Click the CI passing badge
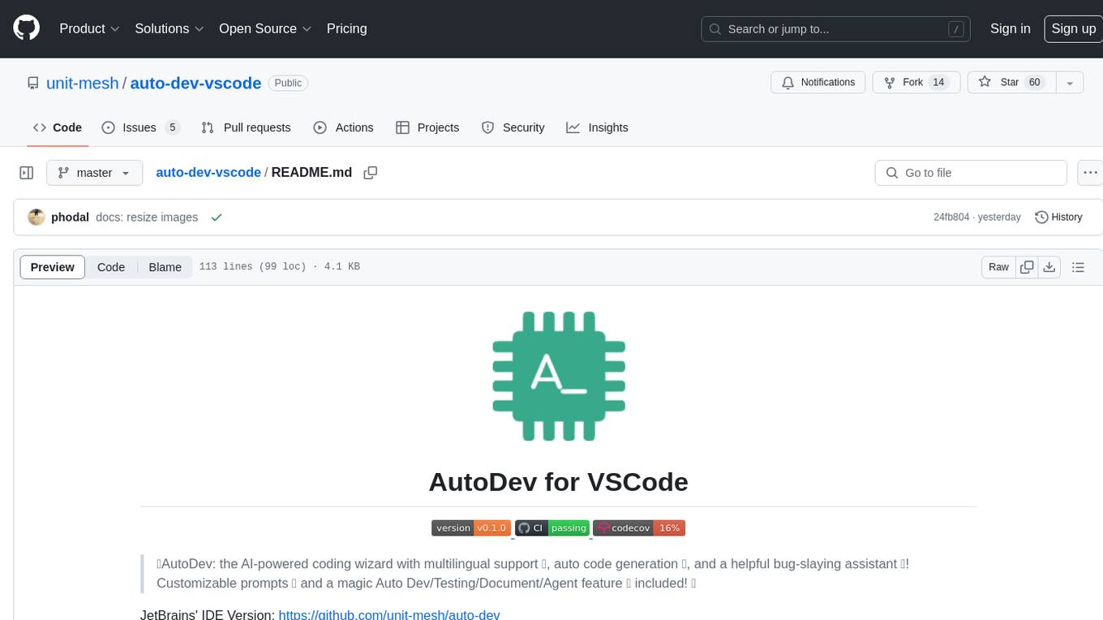 (x=551, y=528)
